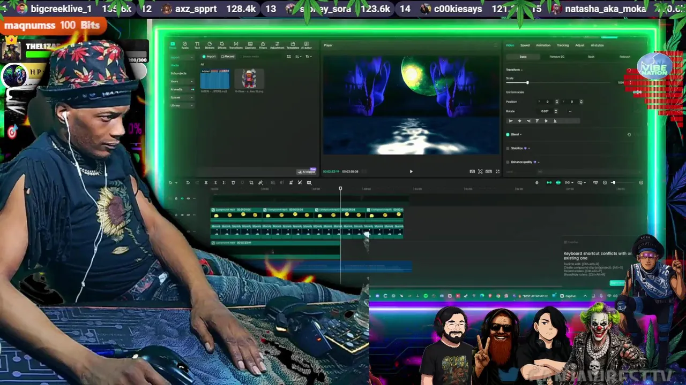This screenshot has width=686, height=385.
Task: Toggle visibility eye on top timeline track
Action: [x=182, y=198]
